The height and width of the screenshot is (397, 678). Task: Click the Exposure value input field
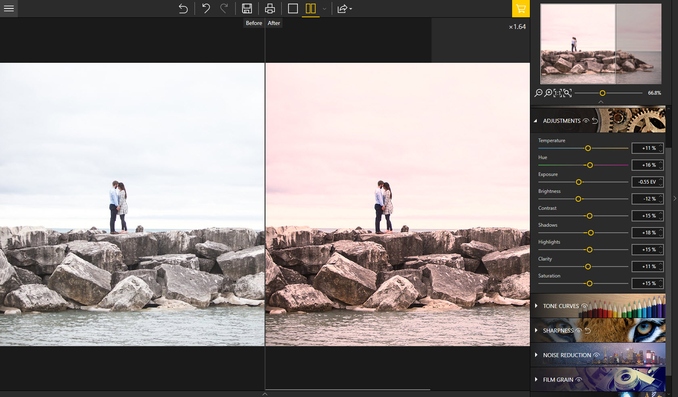tap(647, 182)
